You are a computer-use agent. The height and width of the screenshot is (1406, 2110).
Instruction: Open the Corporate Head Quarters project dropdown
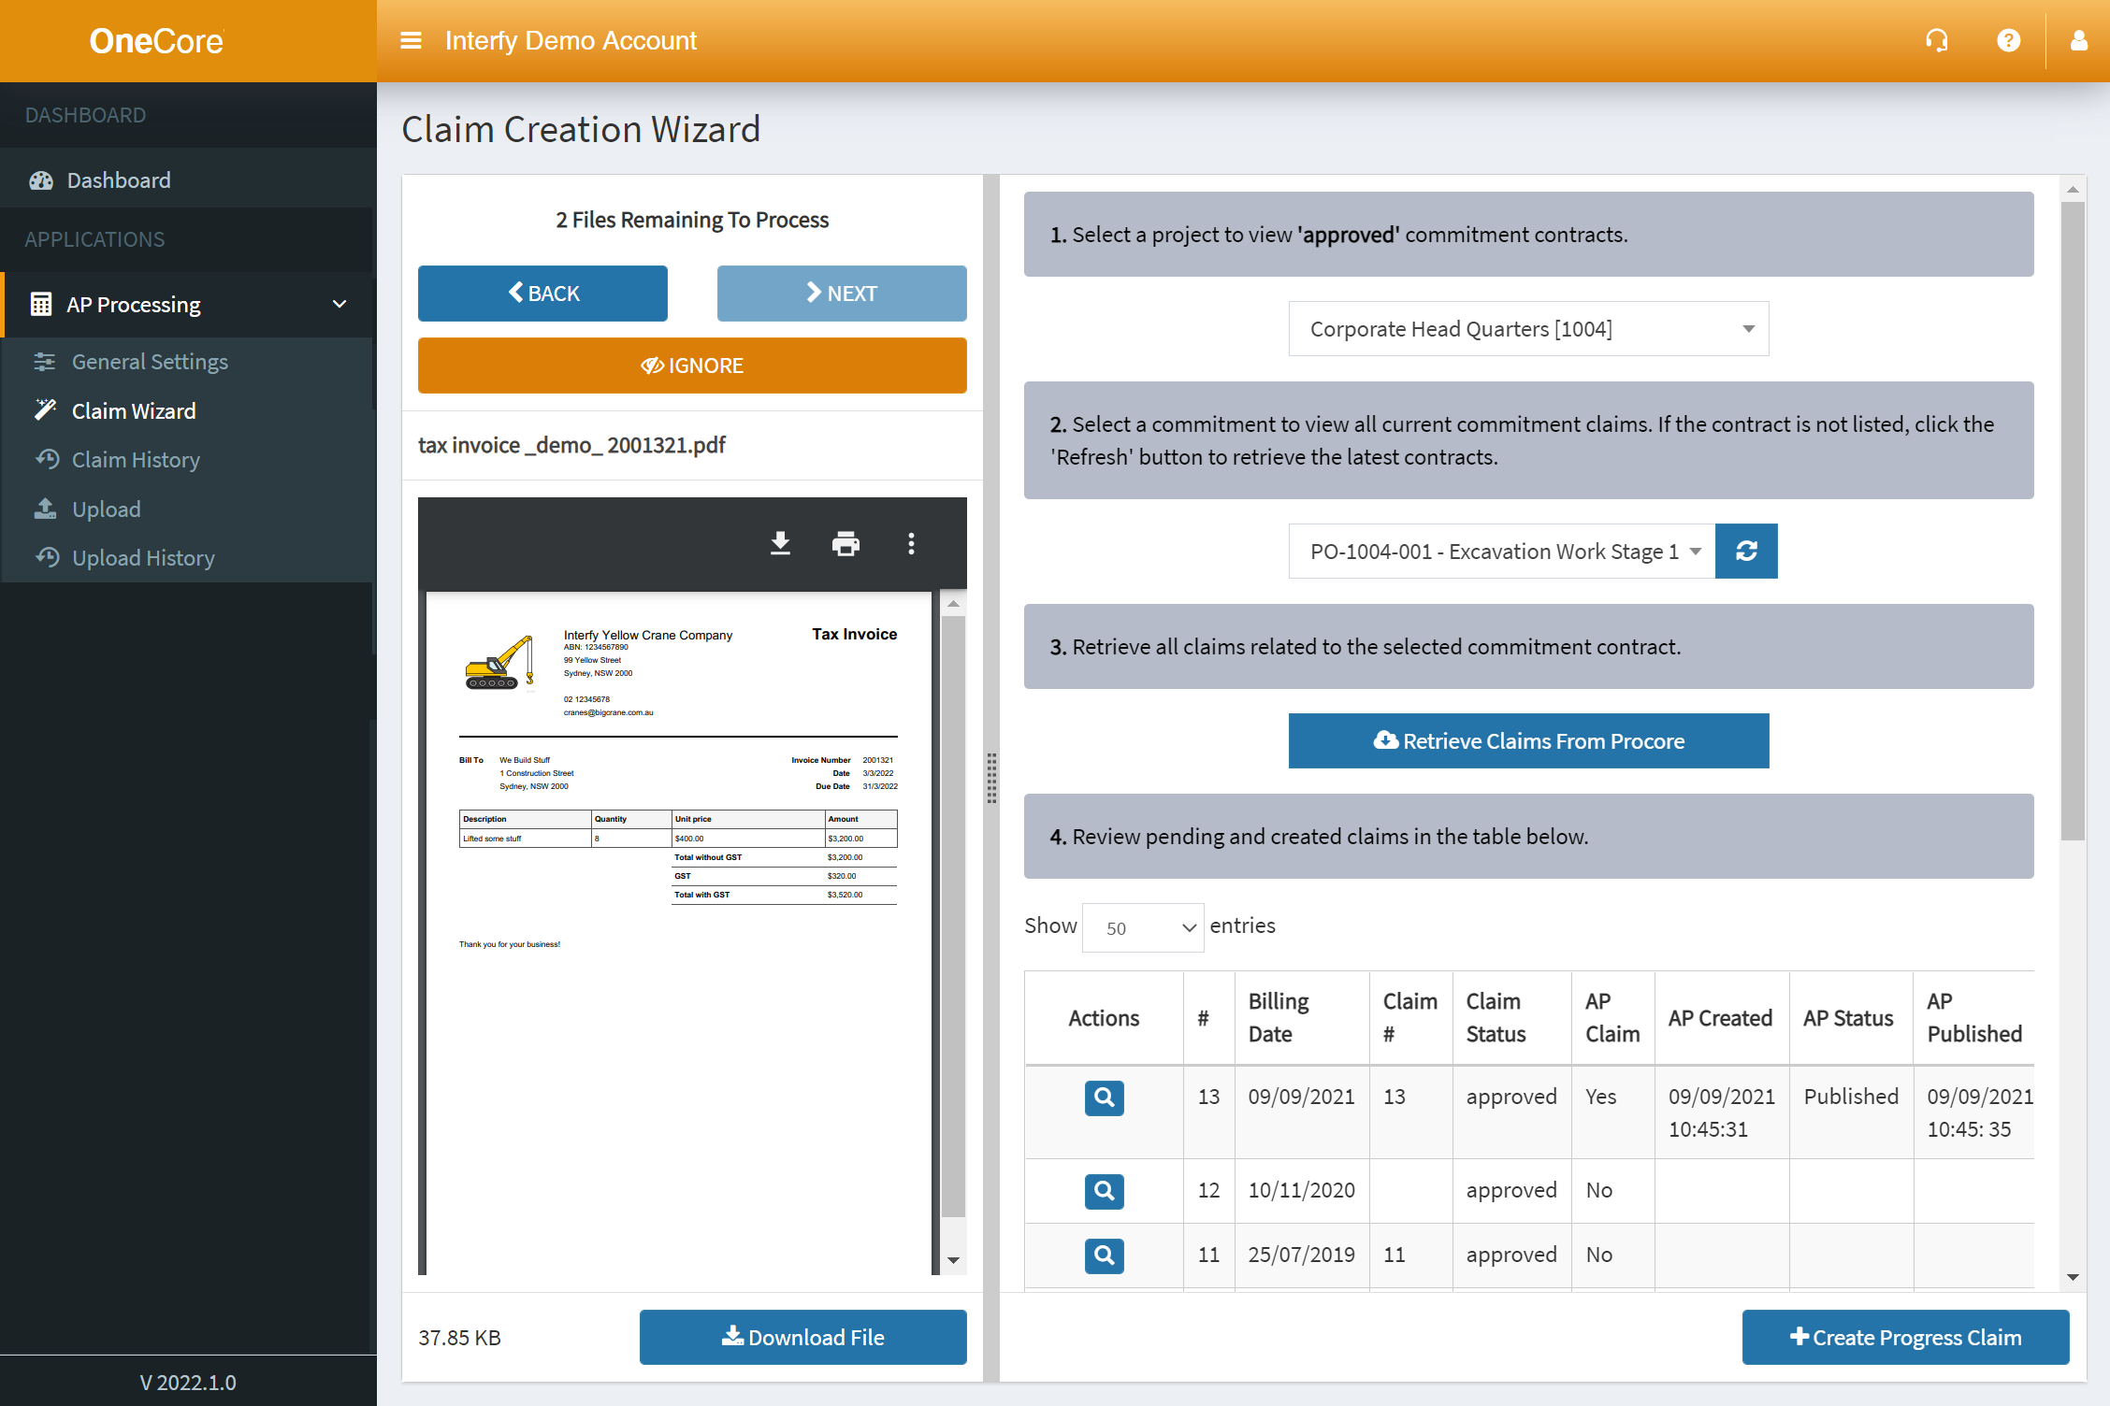1528,329
